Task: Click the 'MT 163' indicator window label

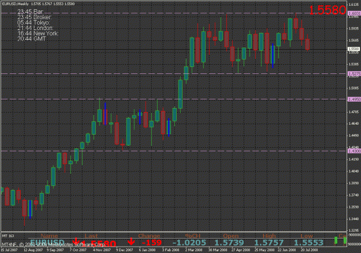Action: coord(8,236)
